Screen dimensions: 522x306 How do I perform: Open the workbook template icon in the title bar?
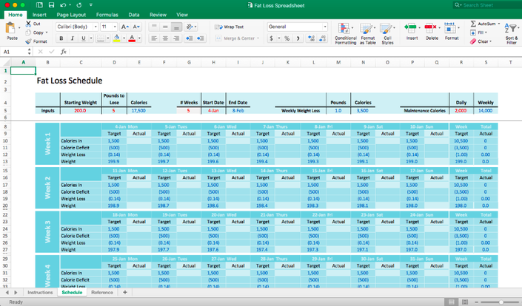tap(39, 5)
